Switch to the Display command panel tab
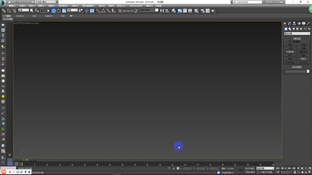Viewport: 312px width, 175px height. click(x=304, y=23)
